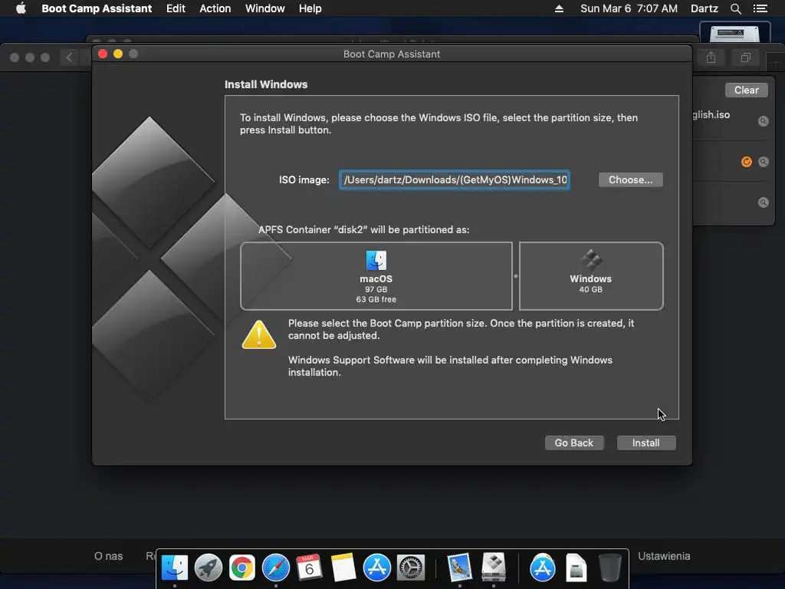This screenshot has height=589, width=785.
Task: Click the O nas link on the webpage
Action: [x=108, y=556]
